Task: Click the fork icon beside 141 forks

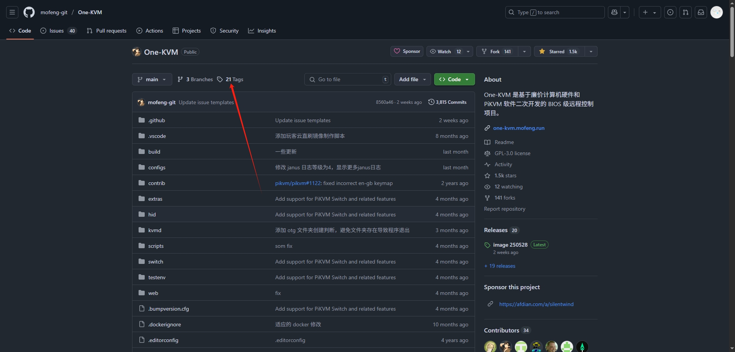Action: point(487,198)
